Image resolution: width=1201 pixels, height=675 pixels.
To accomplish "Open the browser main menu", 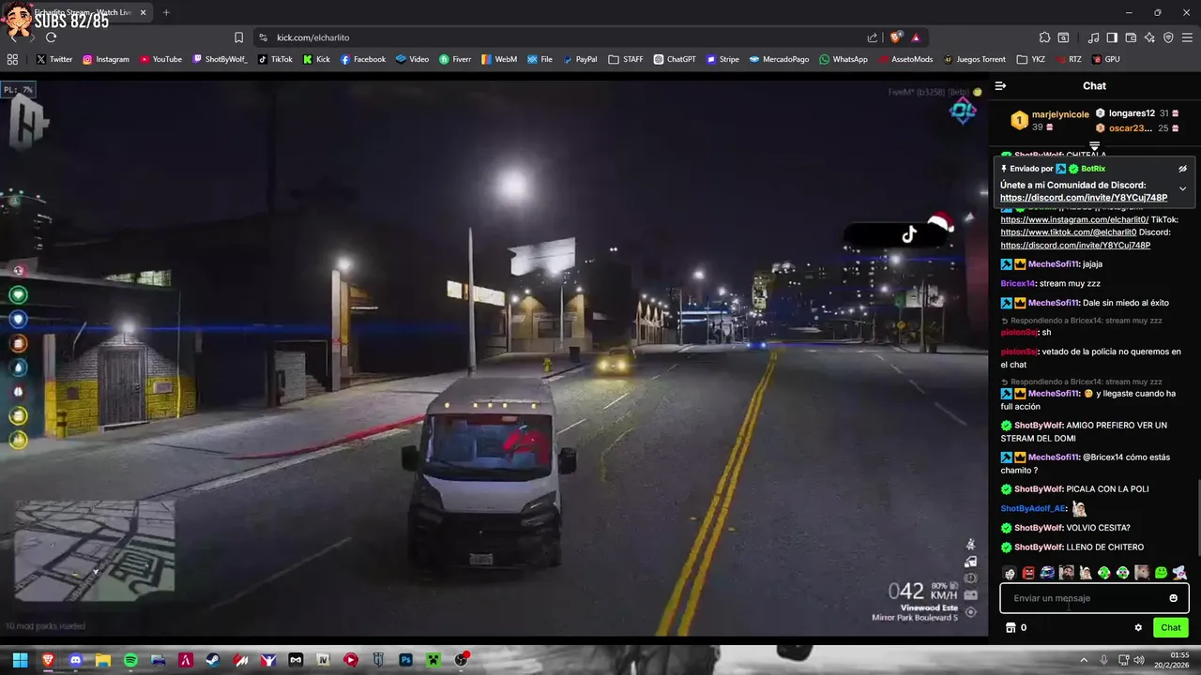I will 1187,37.
